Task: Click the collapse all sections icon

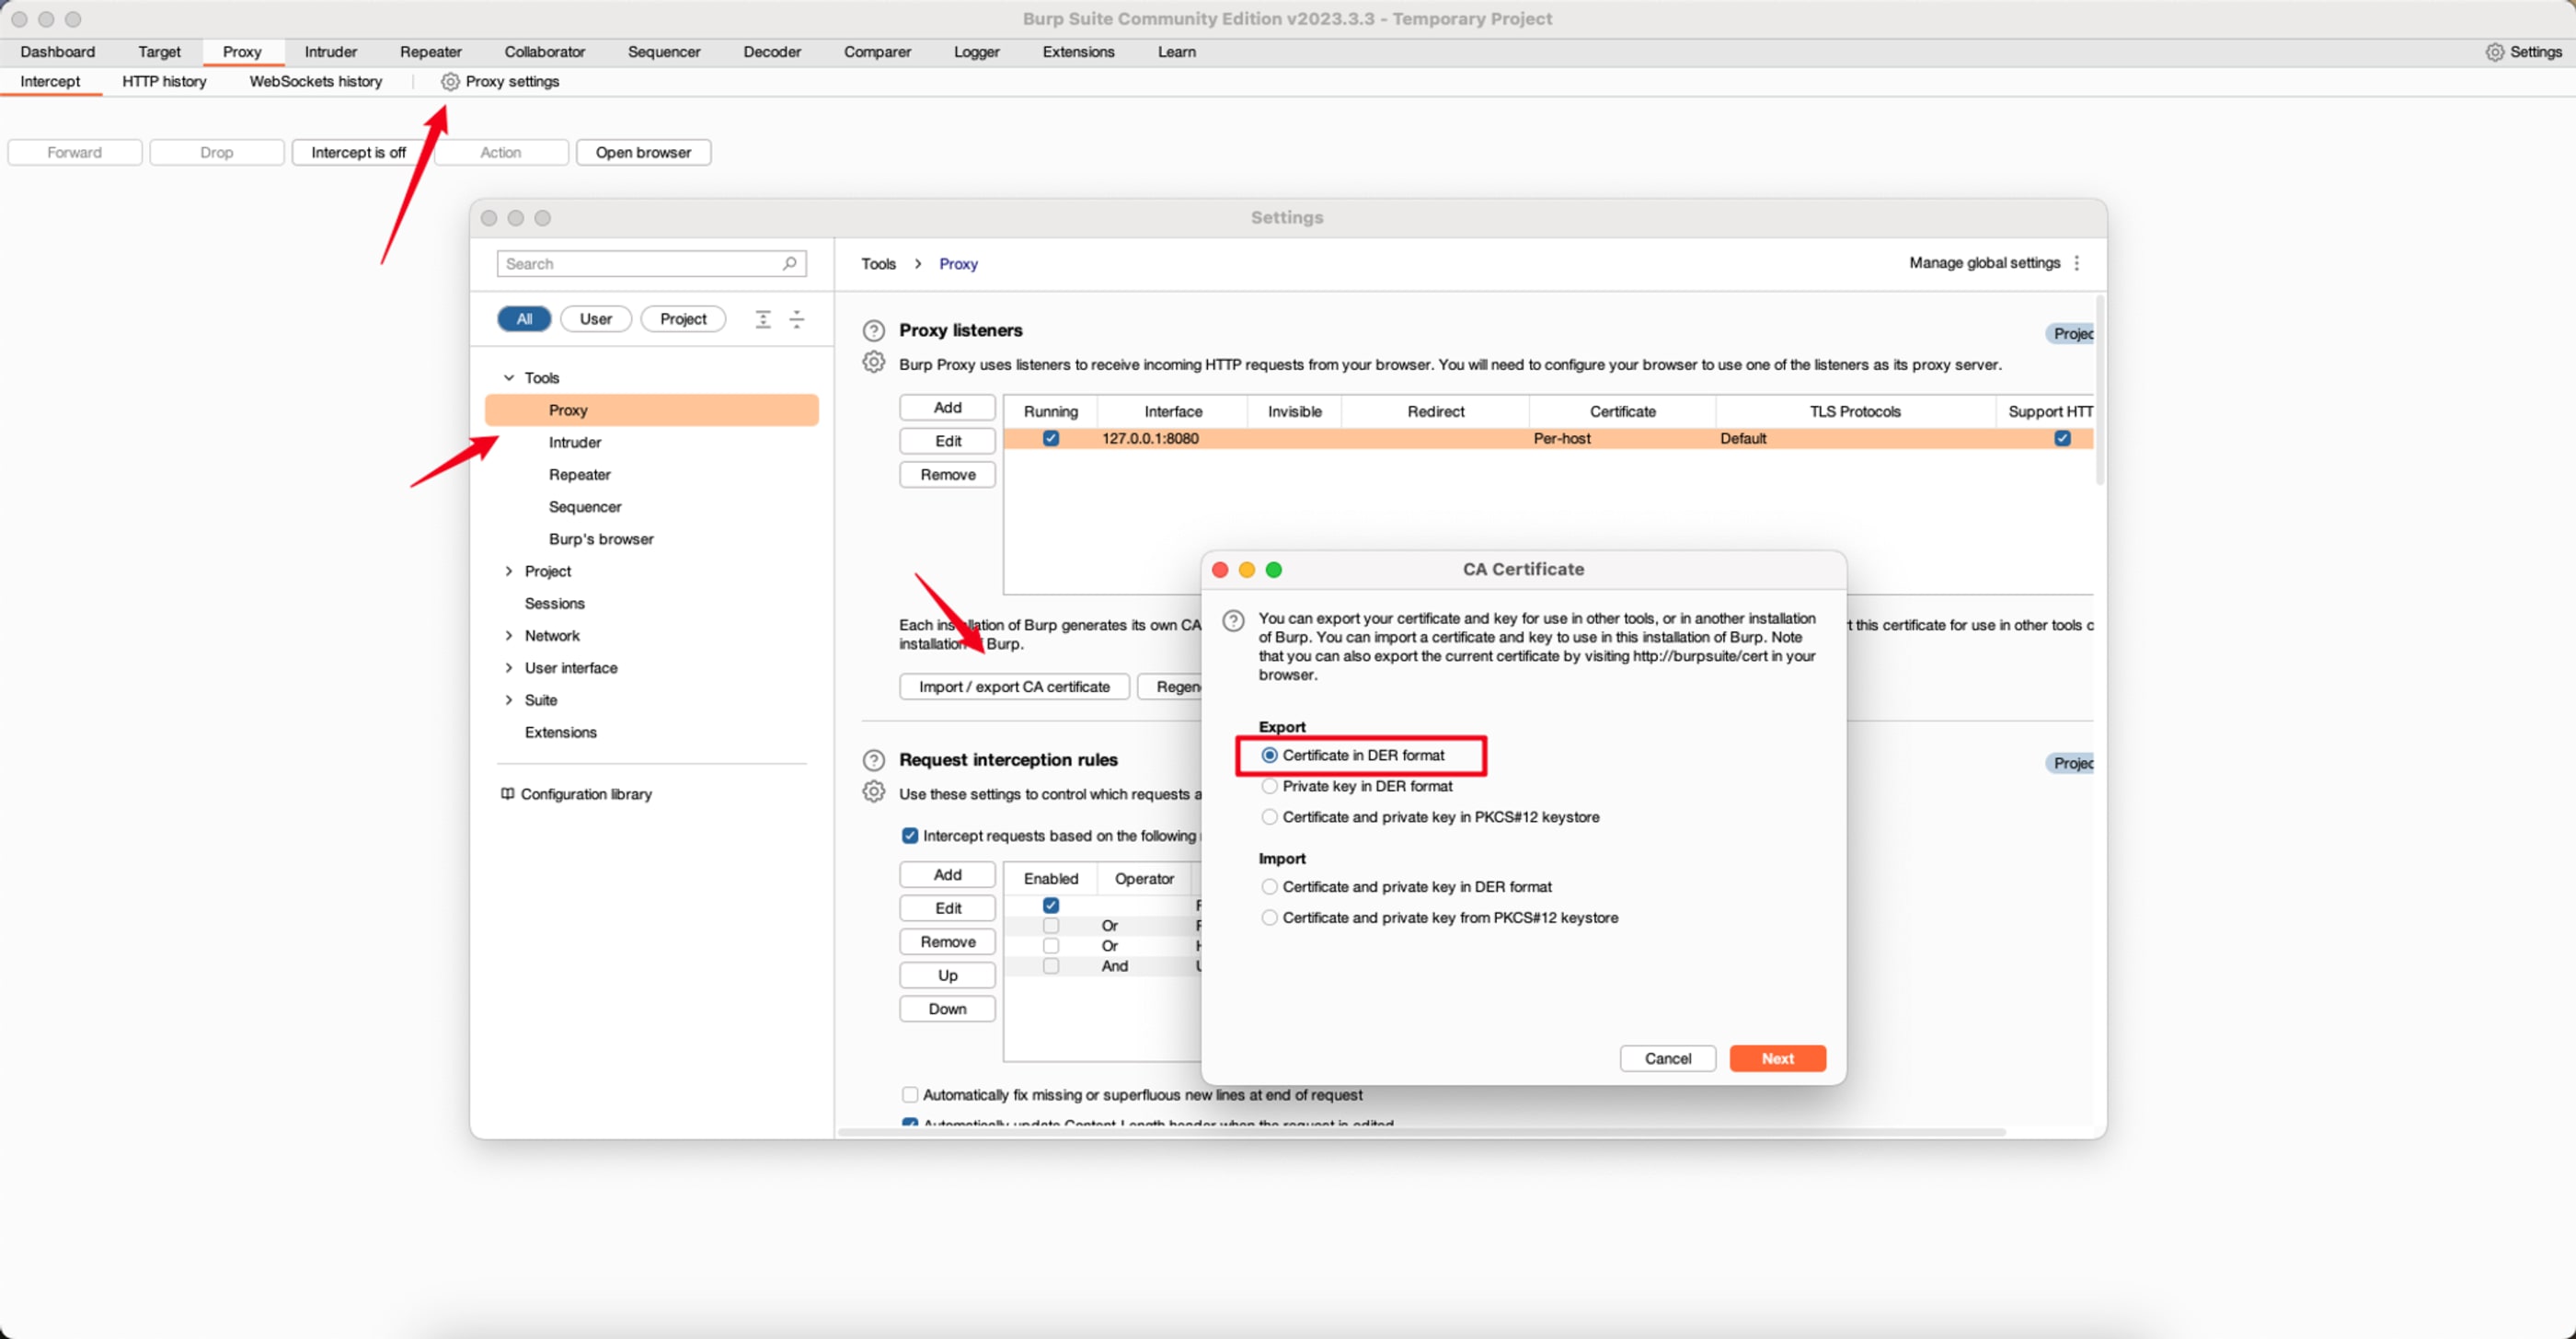Action: click(x=797, y=319)
